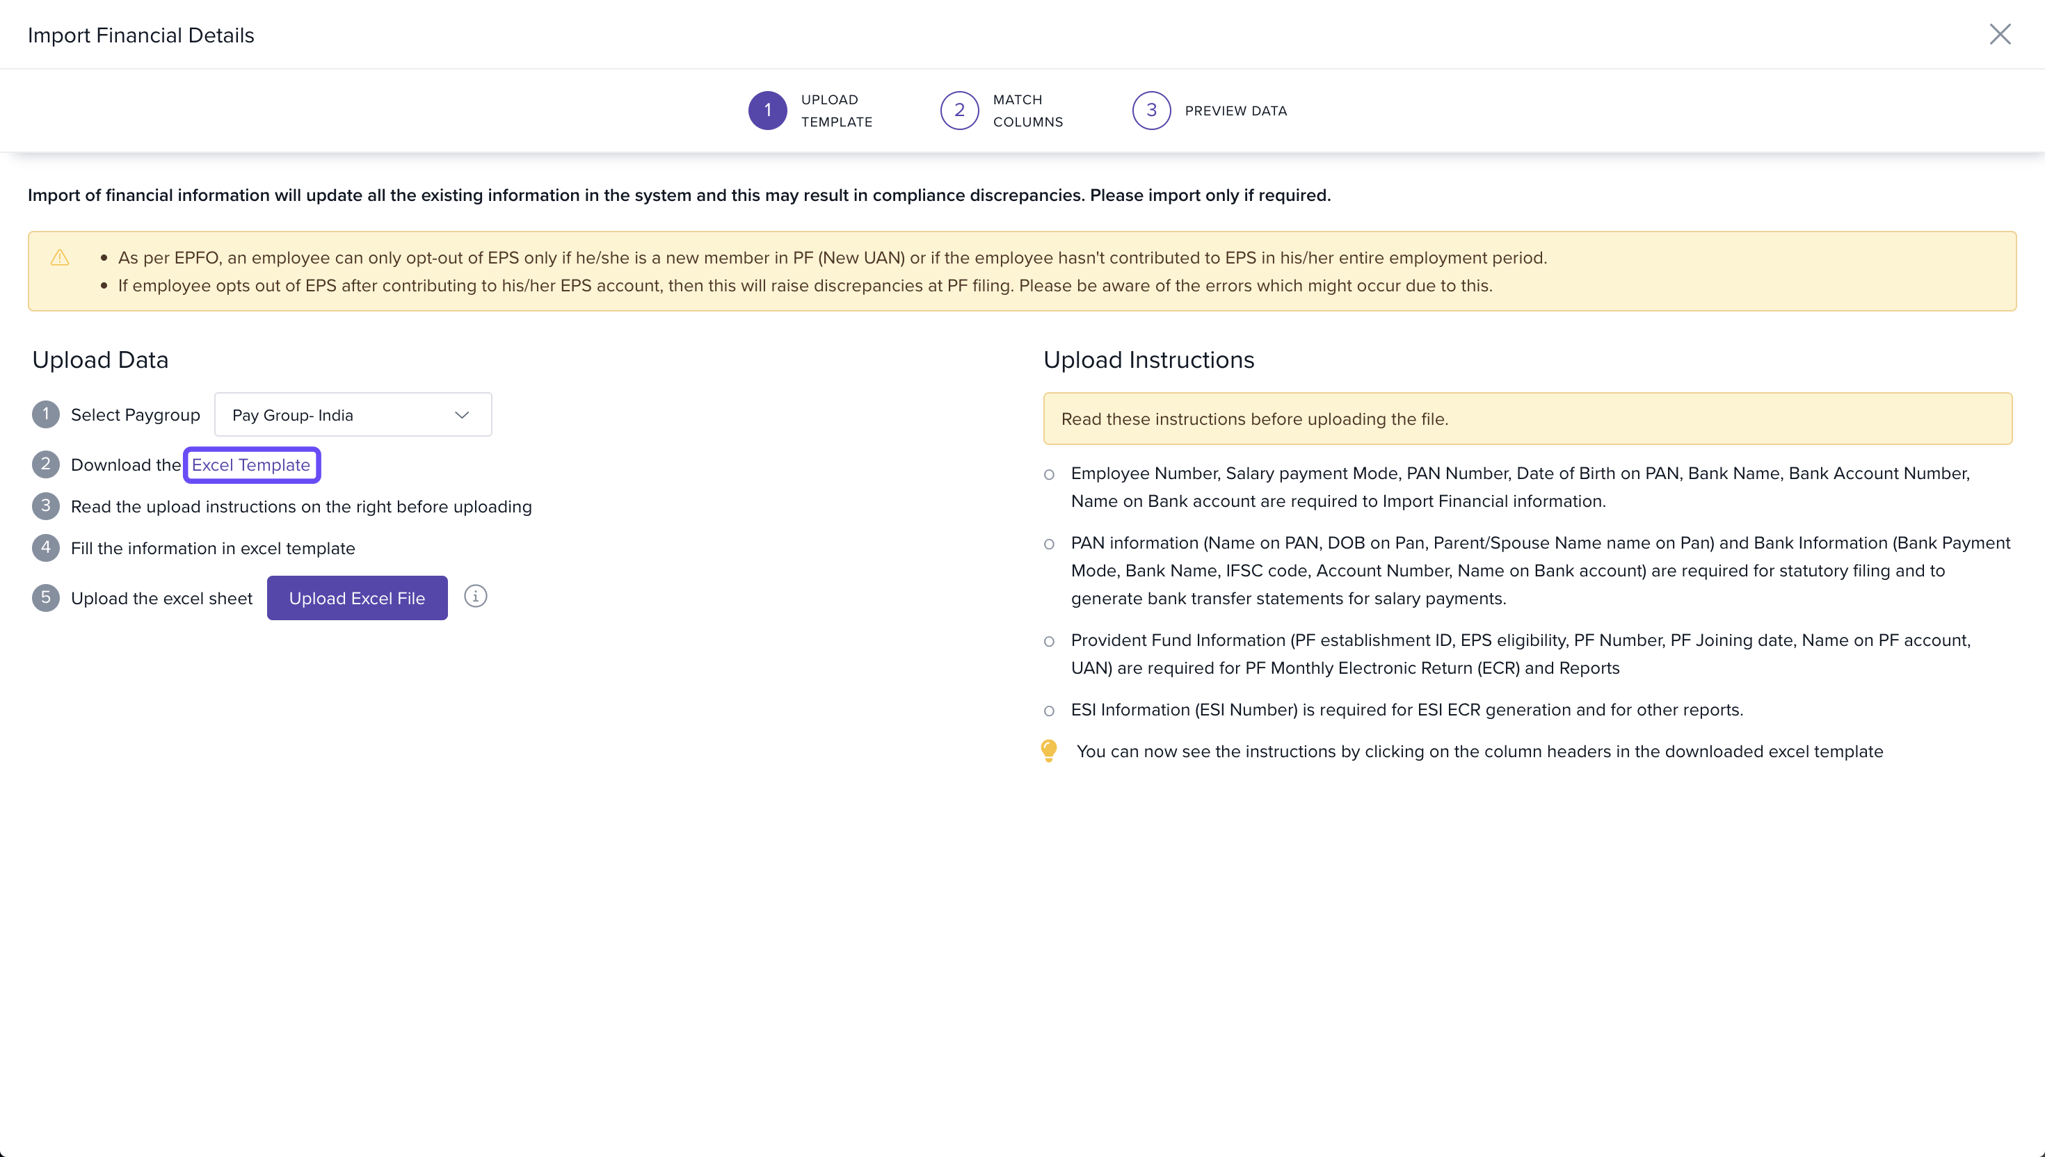
Task: Click the 'Read these instructions' yellow banner
Action: (1527, 419)
